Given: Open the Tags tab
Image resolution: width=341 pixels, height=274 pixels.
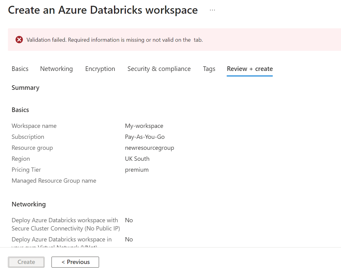Looking at the screenshot, I should click(209, 69).
